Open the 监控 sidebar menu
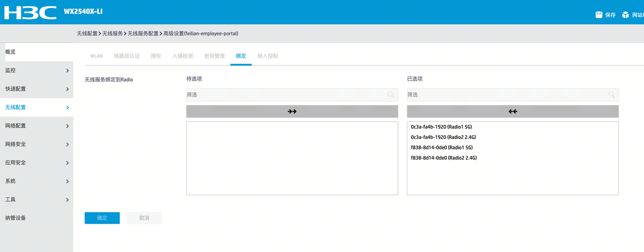644x252 pixels. click(37, 70)
